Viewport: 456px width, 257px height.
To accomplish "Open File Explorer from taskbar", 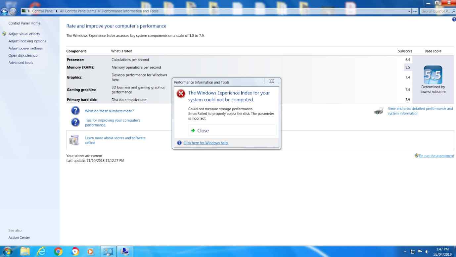I will click(25, 252).
